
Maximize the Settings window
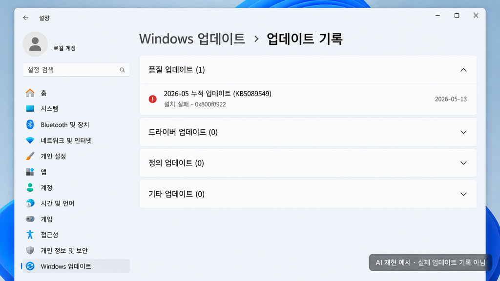[x=457, y=15]
